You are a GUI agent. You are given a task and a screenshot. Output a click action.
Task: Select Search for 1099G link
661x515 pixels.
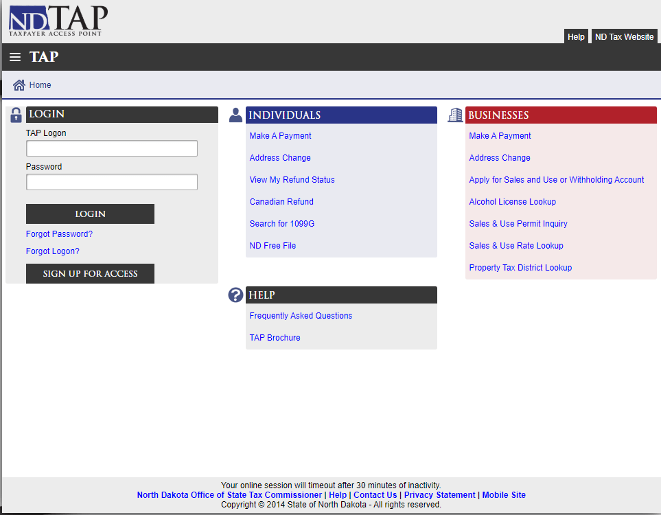[281, 224]
